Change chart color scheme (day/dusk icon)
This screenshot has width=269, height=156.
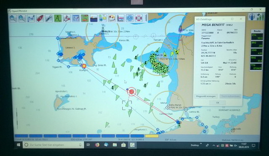(94, 19)
